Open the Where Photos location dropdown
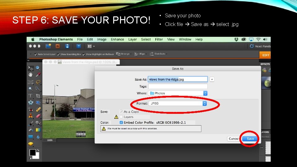 pos(178,93)
